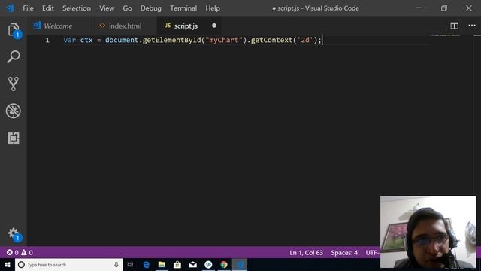Click the microphone icon in taskbar search
481x271 pixels.
(x=116, y=265)
